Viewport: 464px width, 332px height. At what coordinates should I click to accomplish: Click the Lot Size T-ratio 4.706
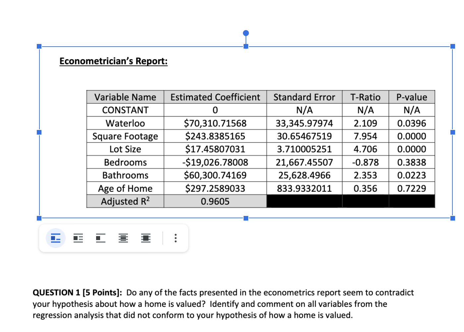[x=366, y=149]
